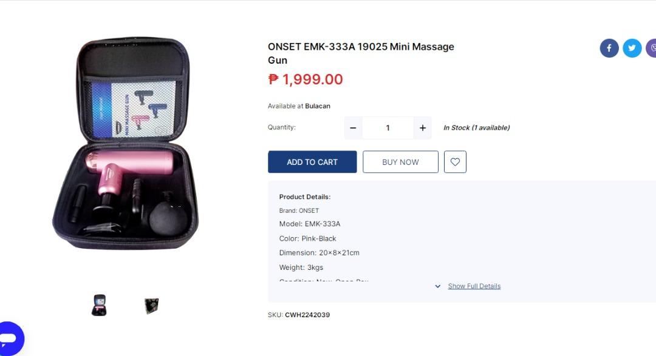
Task: Select the open-case product thumbnail
Action: [x=99, y=305]
